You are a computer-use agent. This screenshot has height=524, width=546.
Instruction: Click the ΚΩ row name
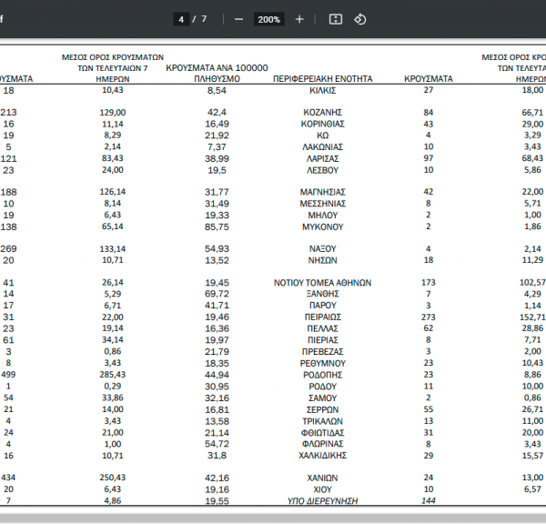tap(323, 136)
